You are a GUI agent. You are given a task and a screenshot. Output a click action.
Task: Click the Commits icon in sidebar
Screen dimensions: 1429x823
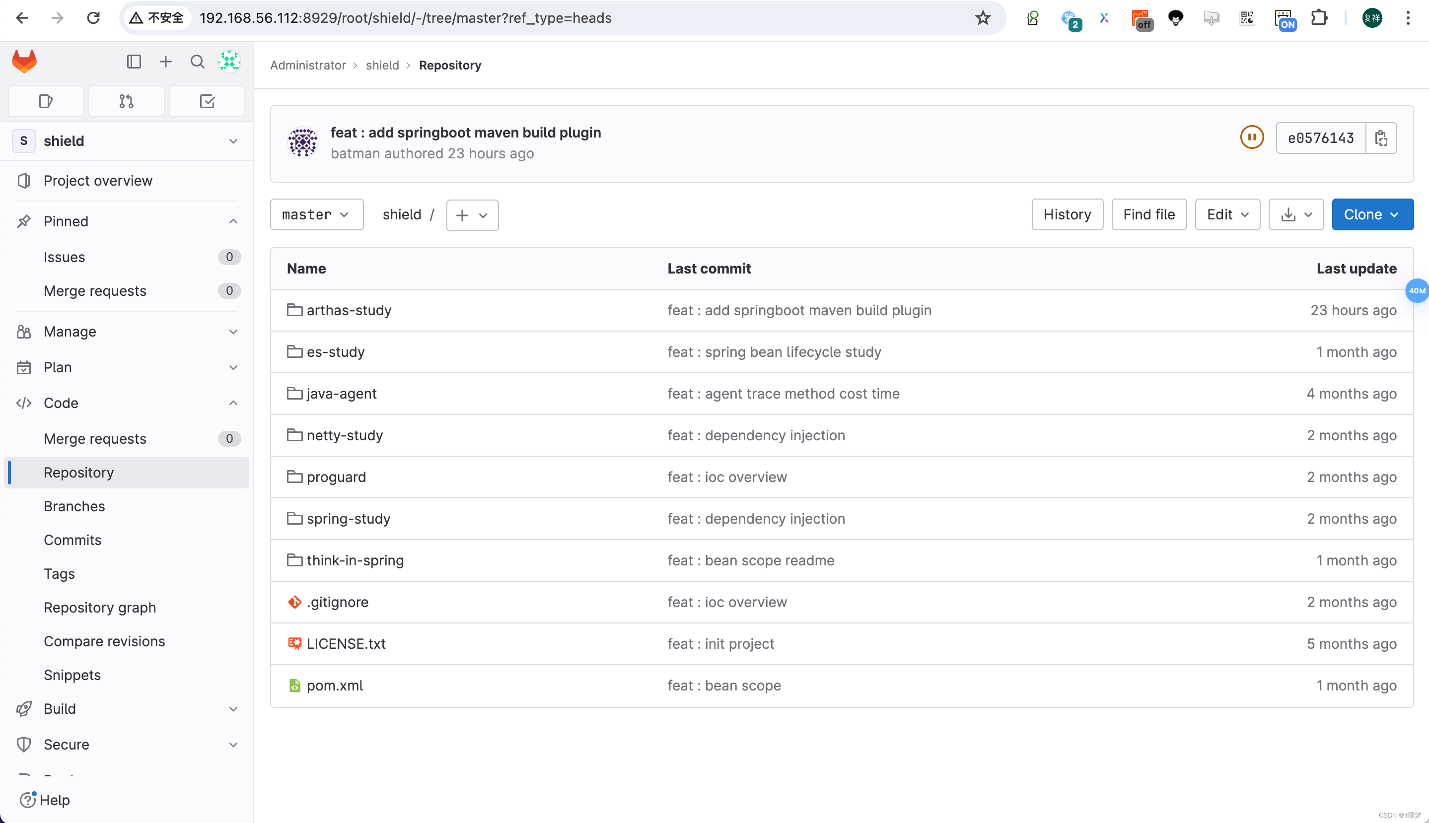point(71,539)
